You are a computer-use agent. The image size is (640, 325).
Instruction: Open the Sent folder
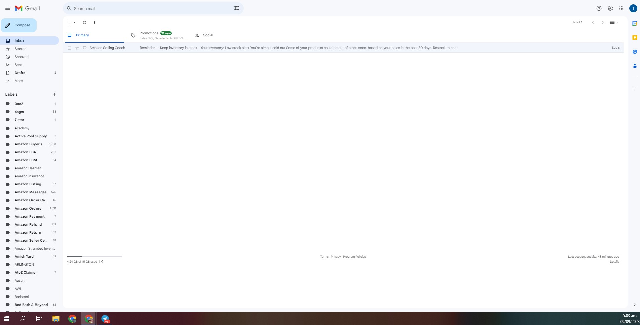pyautogui.click(x=29, y=65)
